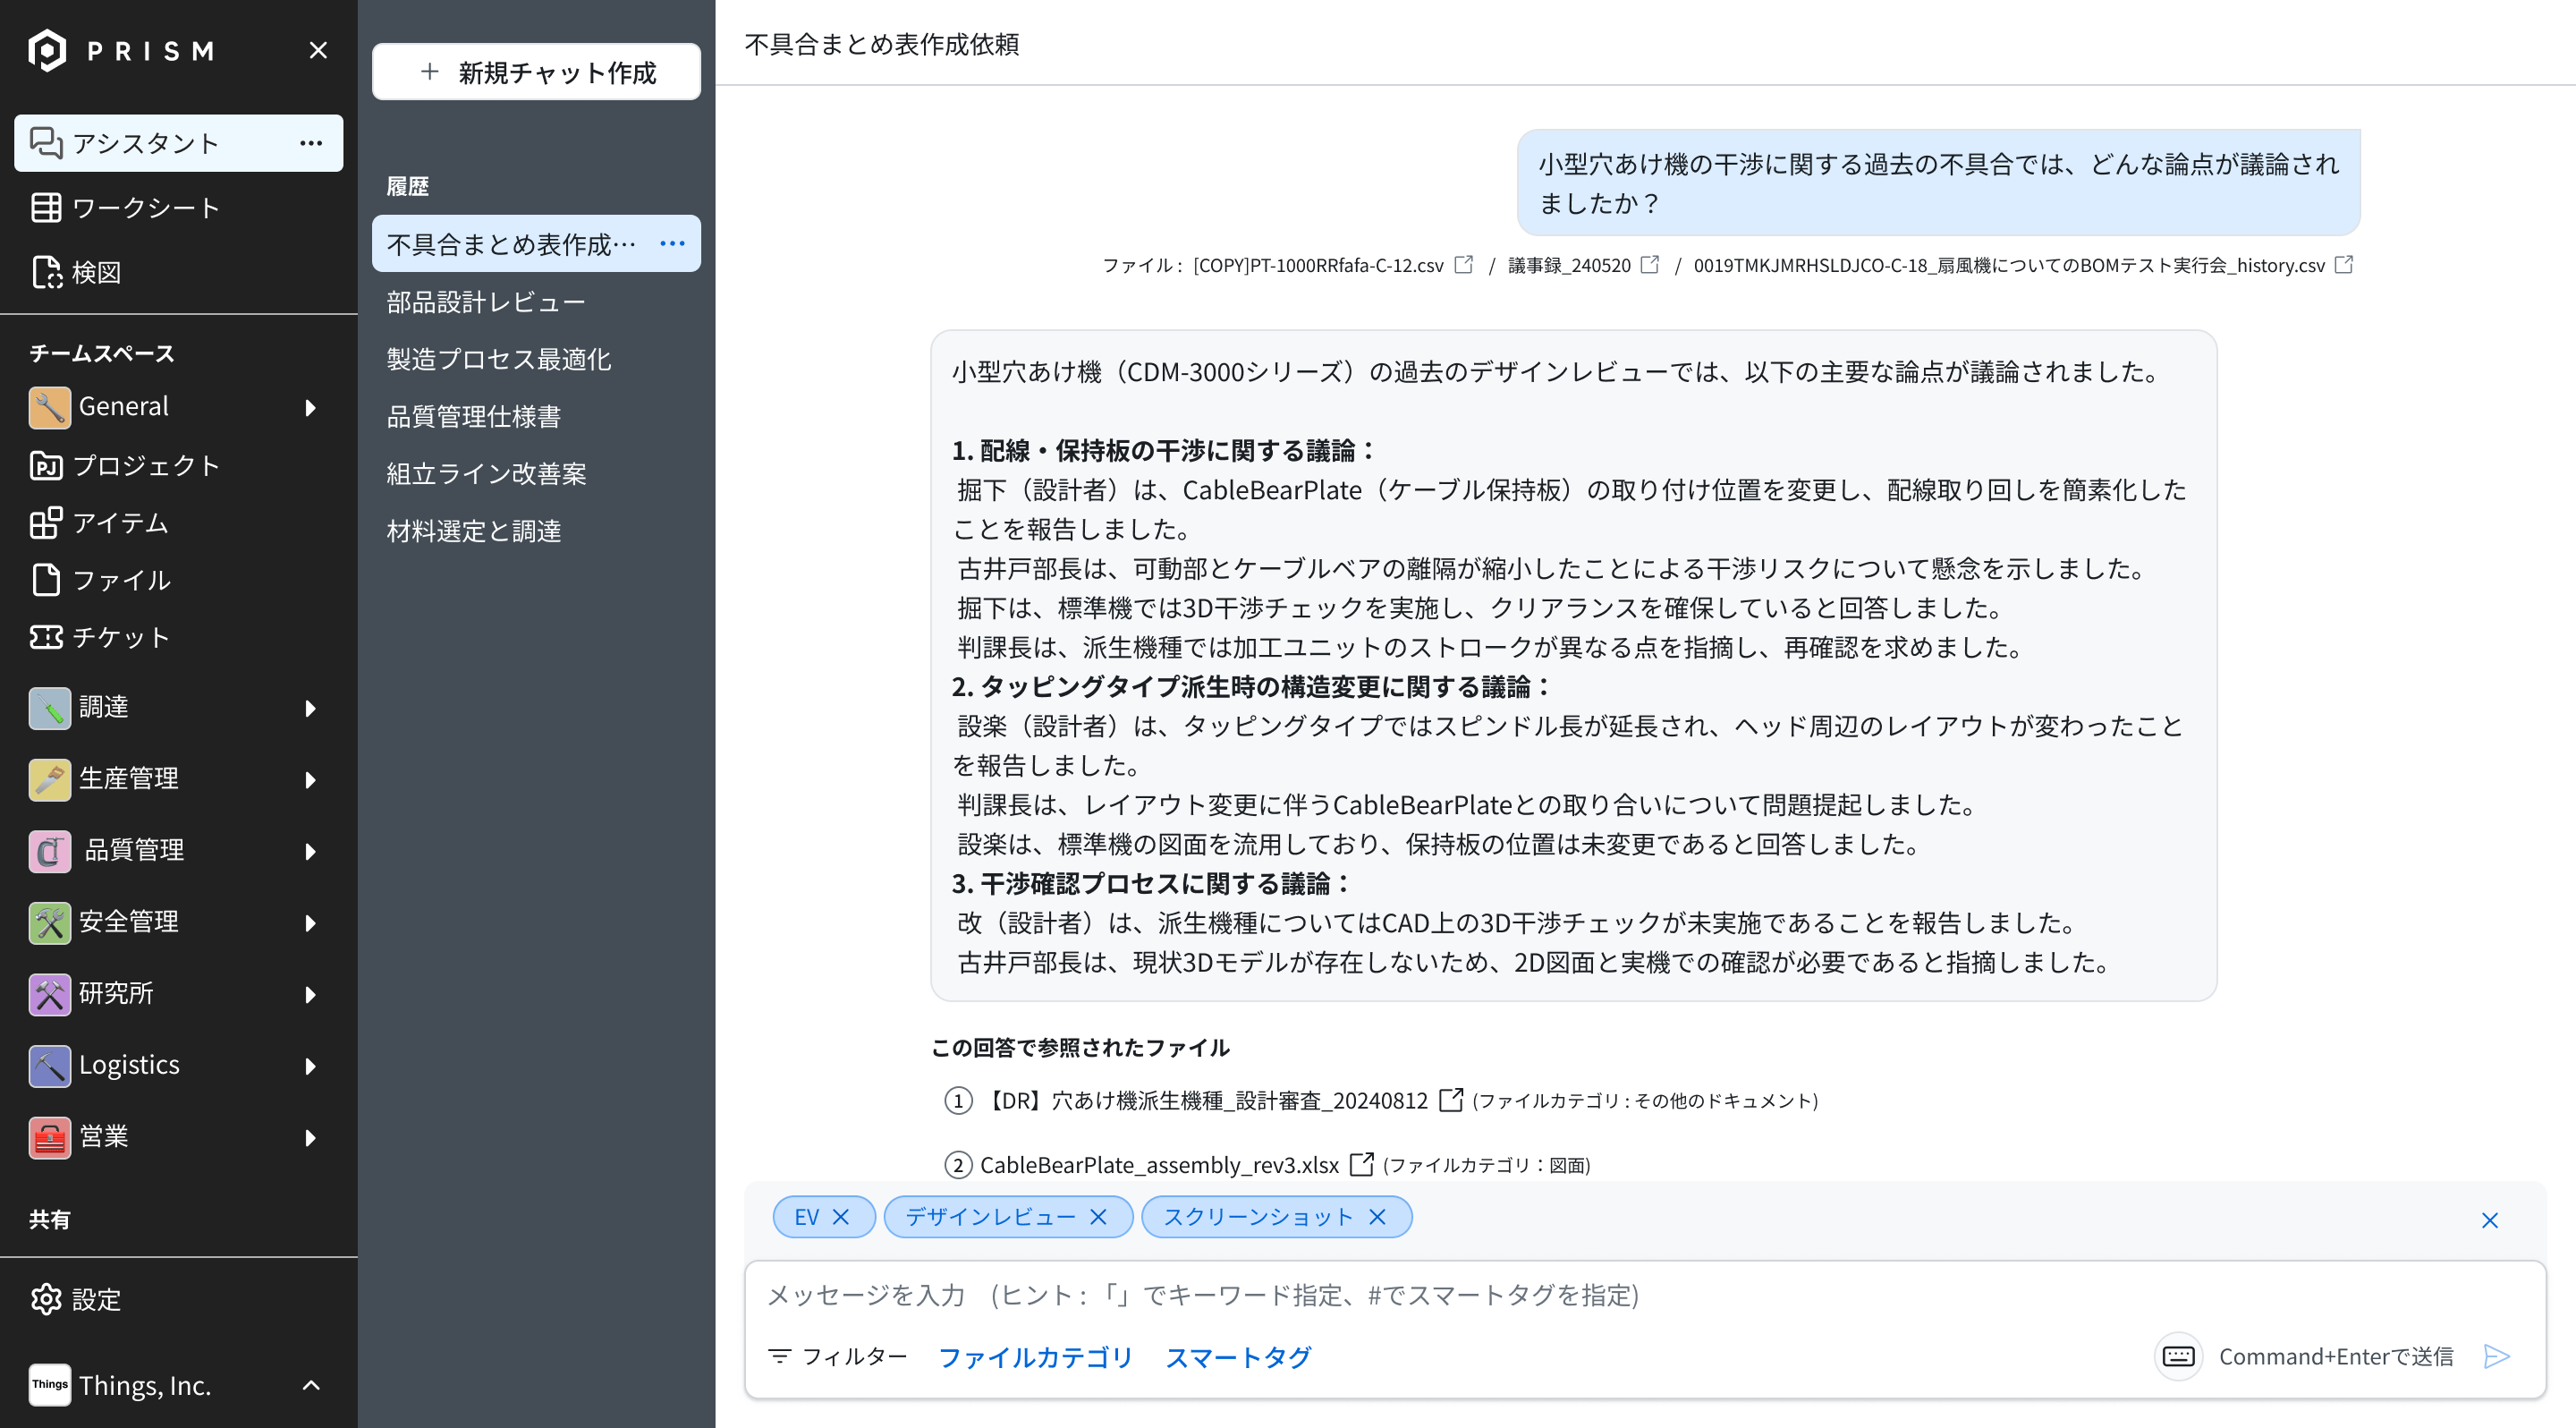Viewport: 2576px width, 1428px height.
Task: Expand the 調達 team arrow
Action: tap(310, 708)
